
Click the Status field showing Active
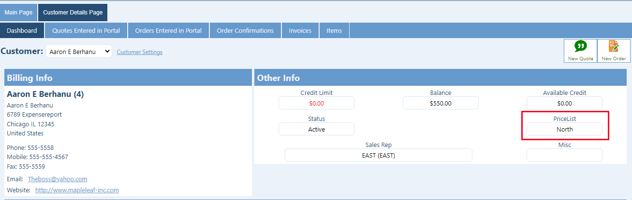point(316,129)
